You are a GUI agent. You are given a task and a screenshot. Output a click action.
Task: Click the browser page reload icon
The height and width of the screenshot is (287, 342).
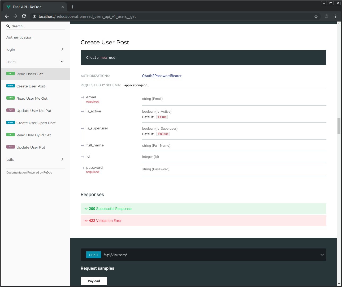point(24,16)
